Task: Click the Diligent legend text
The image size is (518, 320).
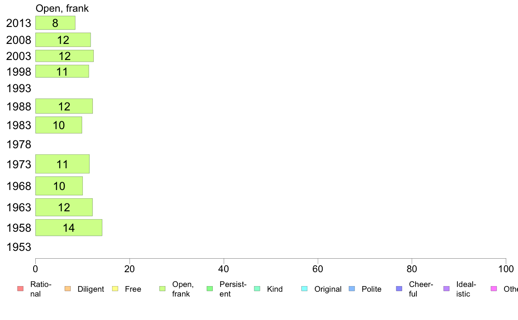Action: [91, 289]
